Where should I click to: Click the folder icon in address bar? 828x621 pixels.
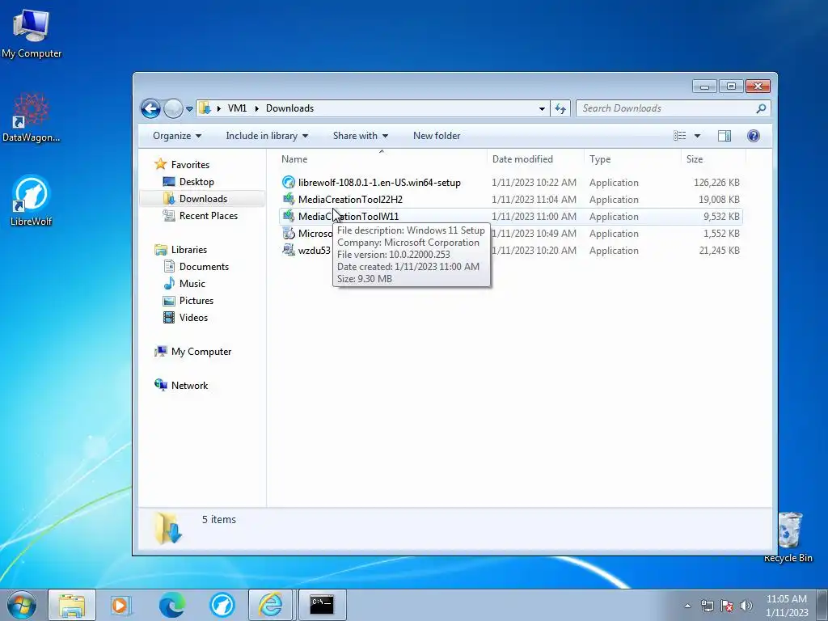pos(205,108)
